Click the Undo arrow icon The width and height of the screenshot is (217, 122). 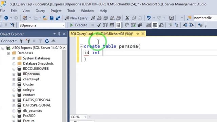coord(149,18)
